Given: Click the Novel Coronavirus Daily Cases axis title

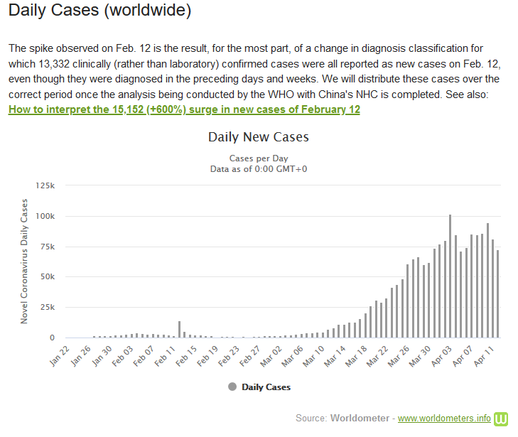Looking at the screenshot, I should click(x=24, y=262).
